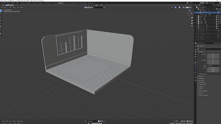Hide the 'carpet' collection with eye icon

click(x=220, y=23)
